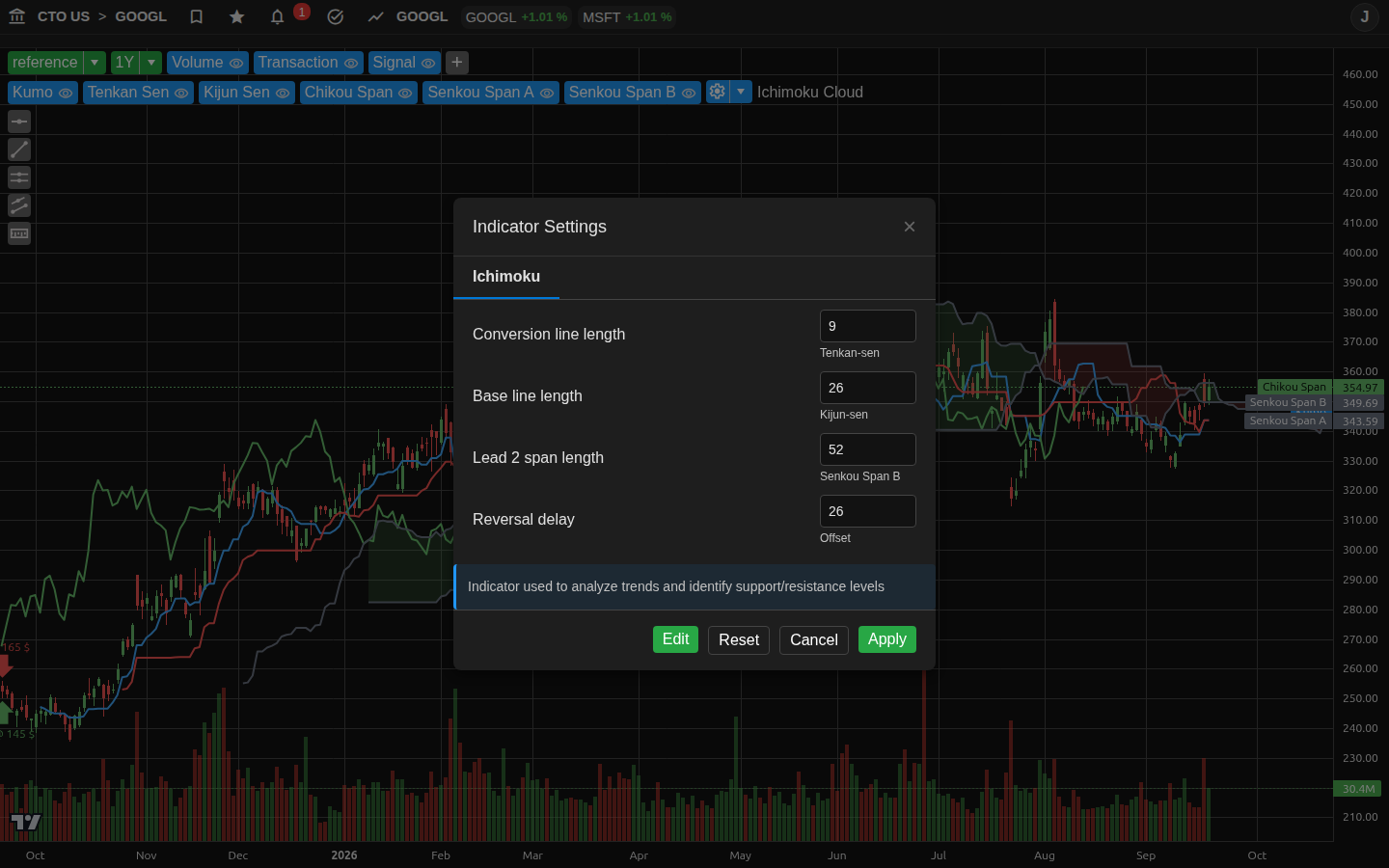Expand the Ichimoku Cloud dropdown arrow
Image resolution: width=1389 pixels, height=868 pixels.
click(x=741, y=92)
